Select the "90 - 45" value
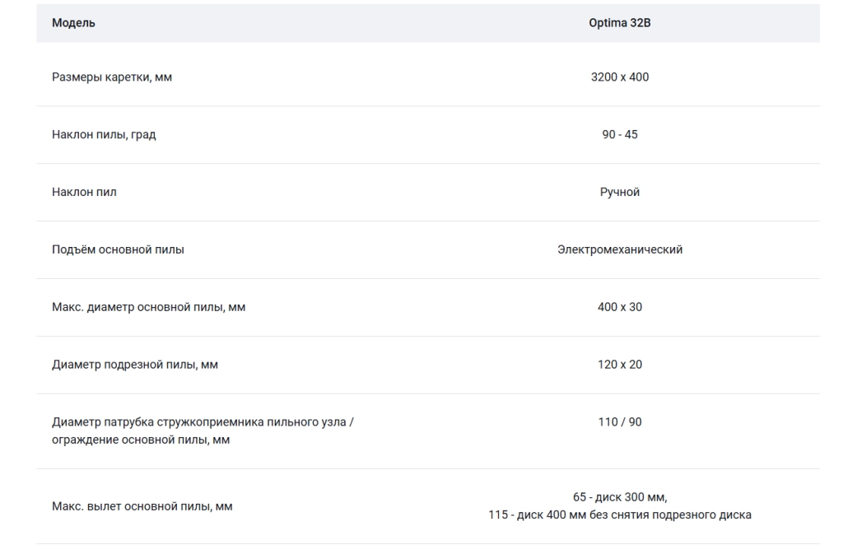Viewport: 843px width, 554px height. tap(619, 135)
